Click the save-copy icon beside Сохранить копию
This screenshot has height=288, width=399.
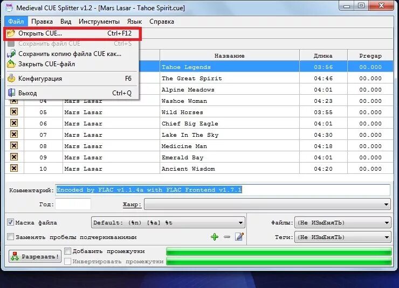[11, 54]
